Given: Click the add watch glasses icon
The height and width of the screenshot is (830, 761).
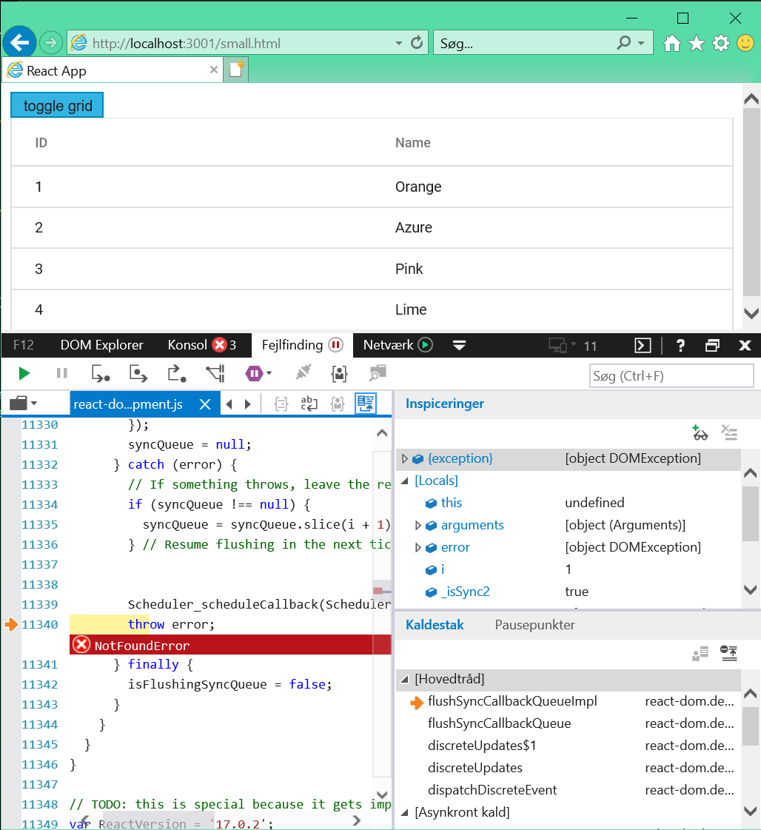Looking at the screenshot, I should pyautogui.click(x=700, y=432).
